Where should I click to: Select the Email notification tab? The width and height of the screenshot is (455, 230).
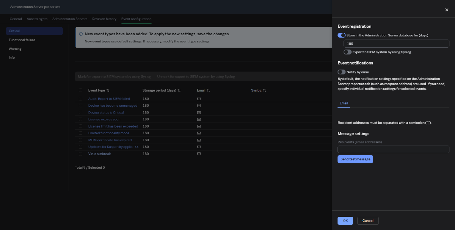pos(344,103)
